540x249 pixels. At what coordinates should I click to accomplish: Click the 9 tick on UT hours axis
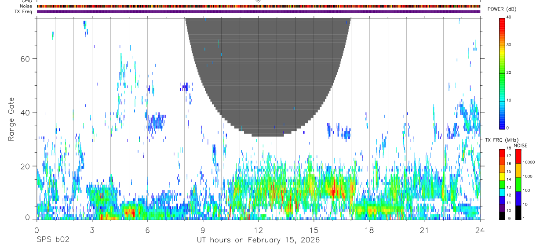pyautogui.click(x=203, y=230)
